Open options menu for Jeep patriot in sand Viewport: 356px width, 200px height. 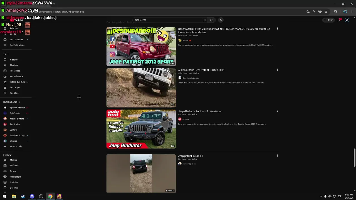pos(277,156)
